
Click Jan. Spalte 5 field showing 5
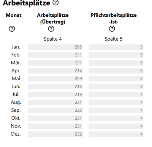coord(116,47)
